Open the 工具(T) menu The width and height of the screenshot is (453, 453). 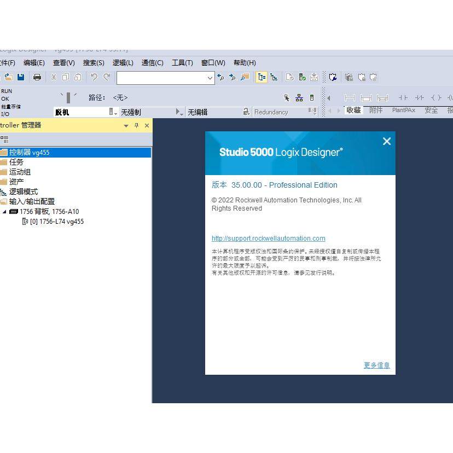click(x=182, y=63)
